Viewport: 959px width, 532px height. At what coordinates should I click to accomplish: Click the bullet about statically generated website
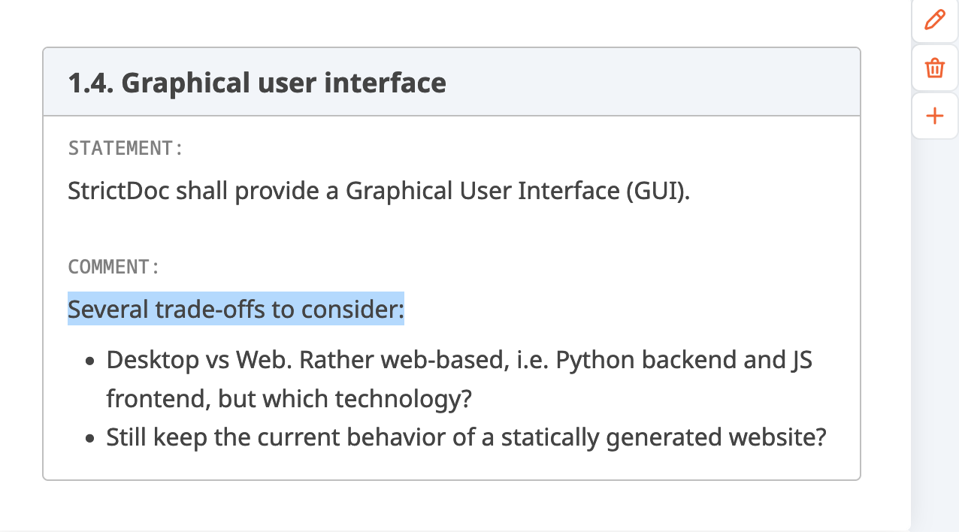point(466,437)
